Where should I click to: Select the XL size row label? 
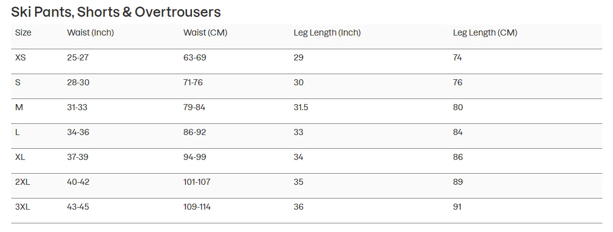pos(20,157)
